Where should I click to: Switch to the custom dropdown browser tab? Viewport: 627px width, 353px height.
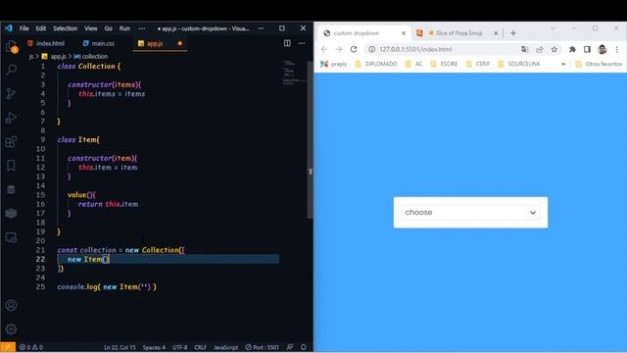pos(357,33)
